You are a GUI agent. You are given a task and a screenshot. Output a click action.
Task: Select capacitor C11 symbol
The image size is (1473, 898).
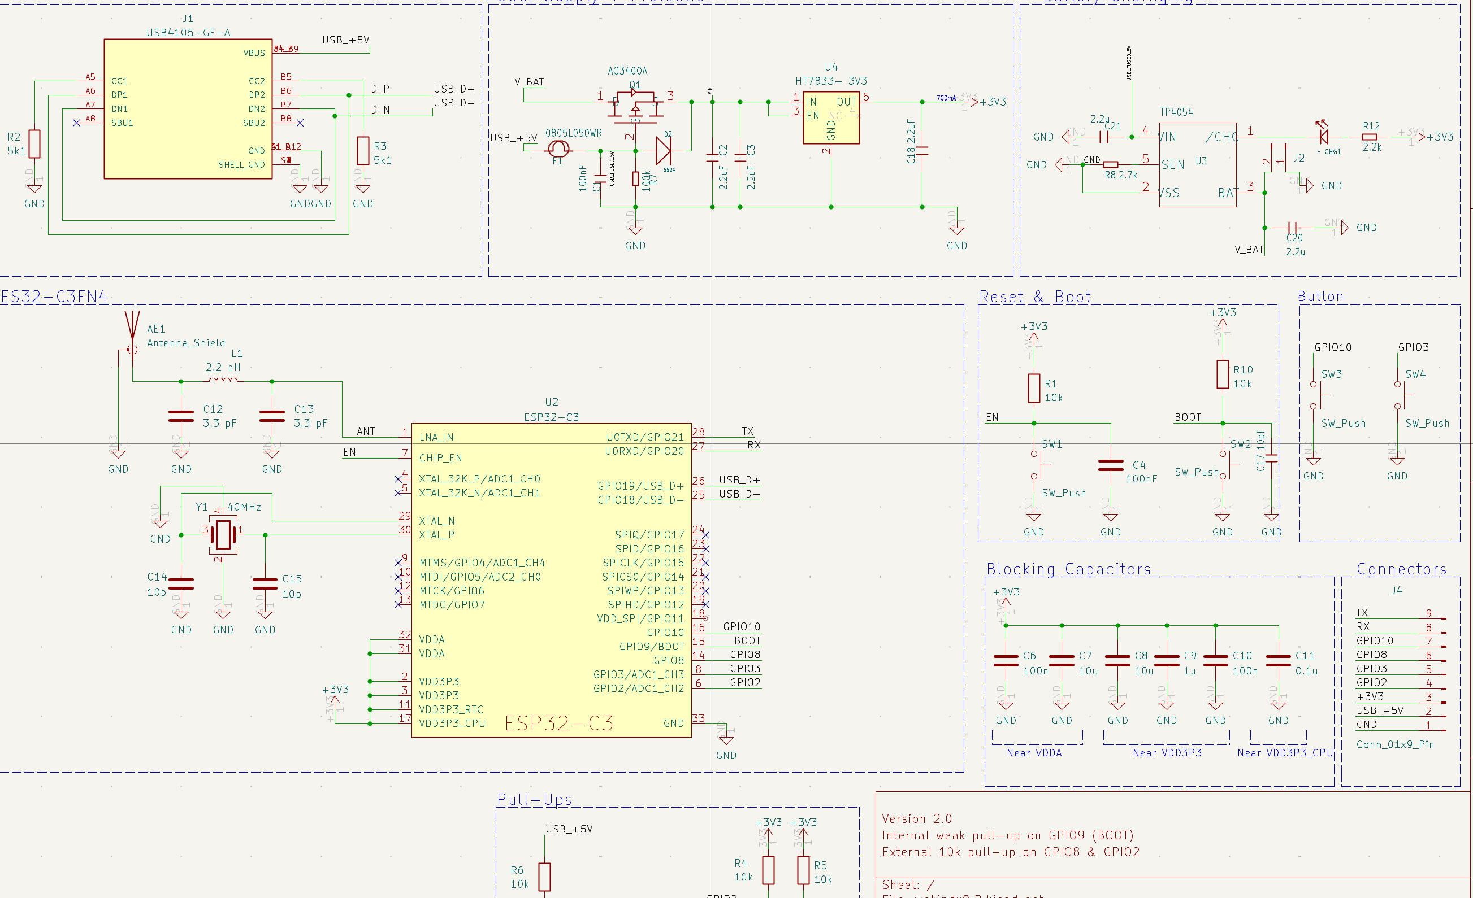pos(1279,661)
